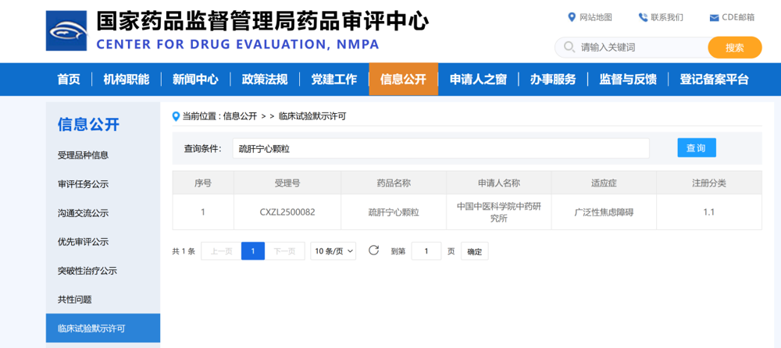The height and width of the screenshot is (348, 781).
Task: Click the CDE fish logo
Action: tap(66, 30)
